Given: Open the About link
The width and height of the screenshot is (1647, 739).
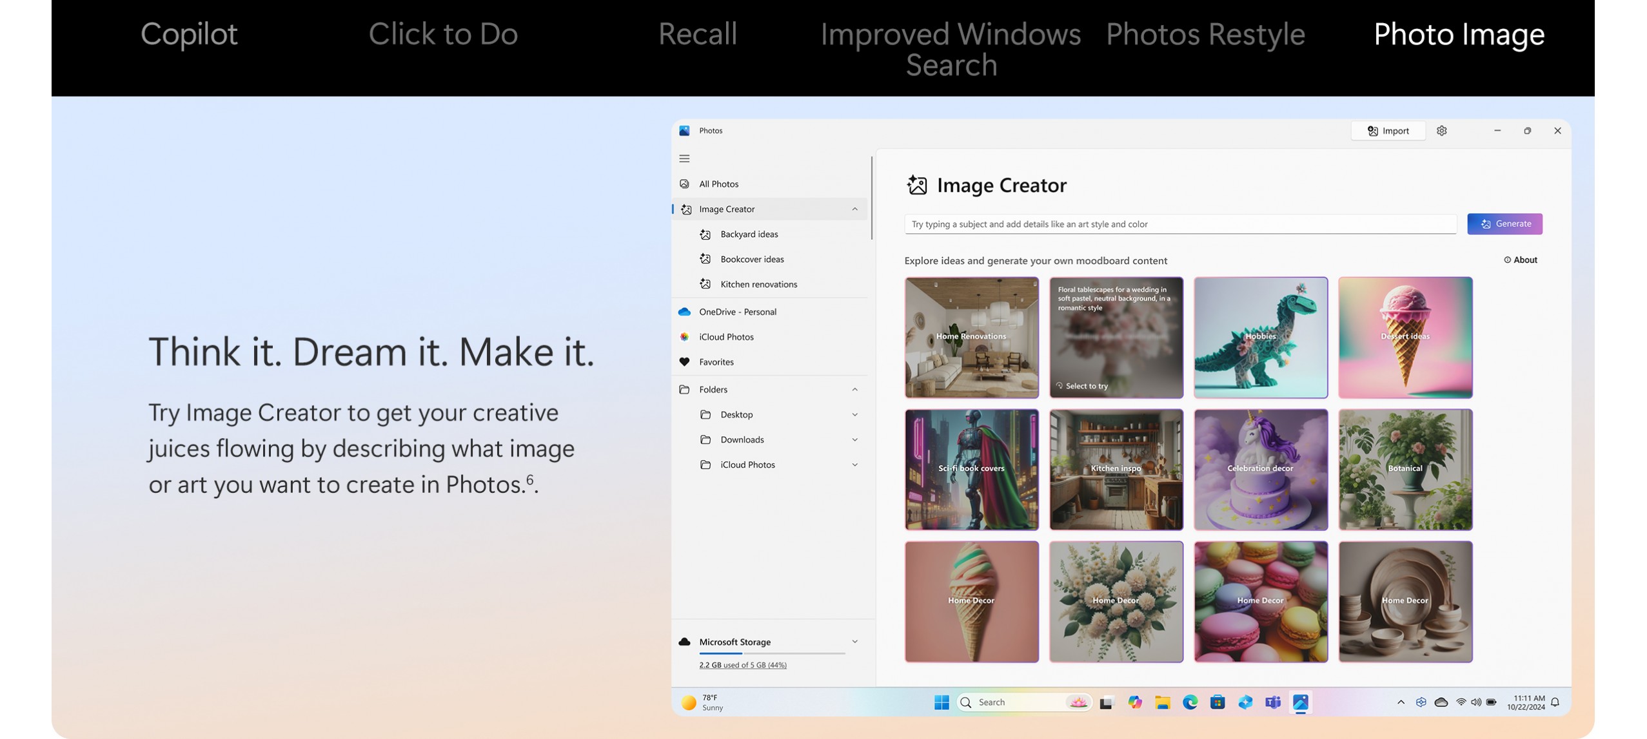Looking at the screenshot, I should pos(1521,260).
